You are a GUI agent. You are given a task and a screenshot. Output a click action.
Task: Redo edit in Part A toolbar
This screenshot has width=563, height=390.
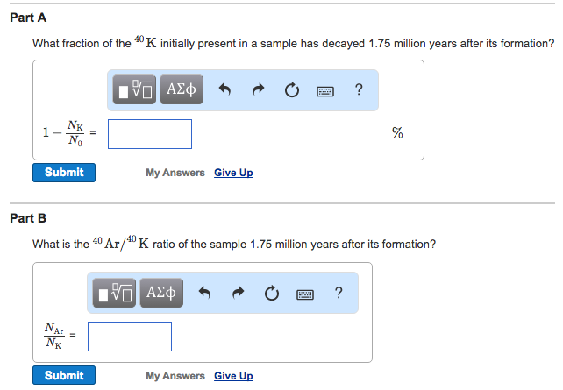(258, 89)
